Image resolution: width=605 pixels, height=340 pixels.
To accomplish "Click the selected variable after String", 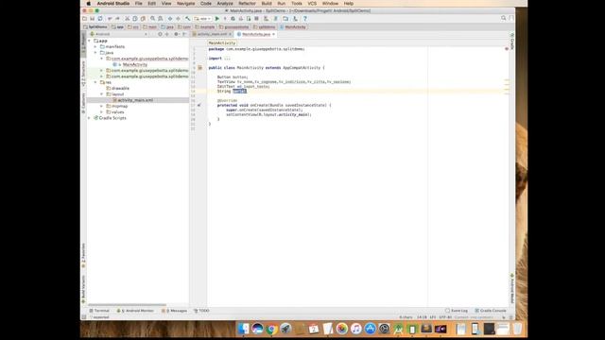I will (239, 92).
